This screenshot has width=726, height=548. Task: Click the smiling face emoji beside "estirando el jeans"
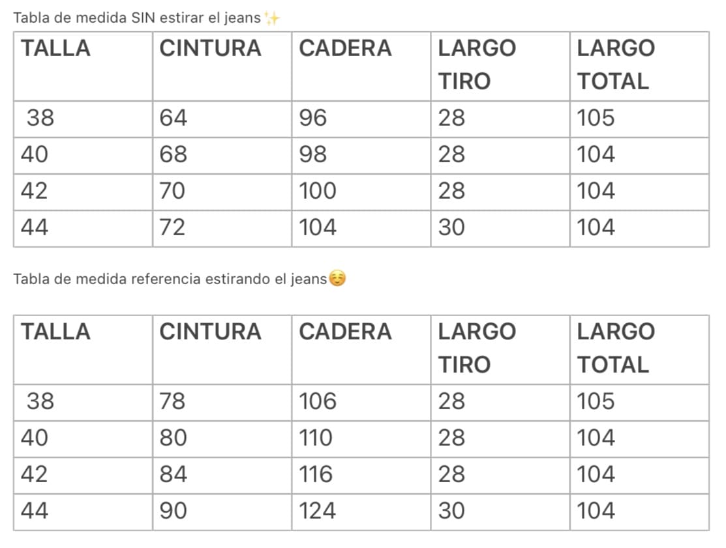point(337,280)
